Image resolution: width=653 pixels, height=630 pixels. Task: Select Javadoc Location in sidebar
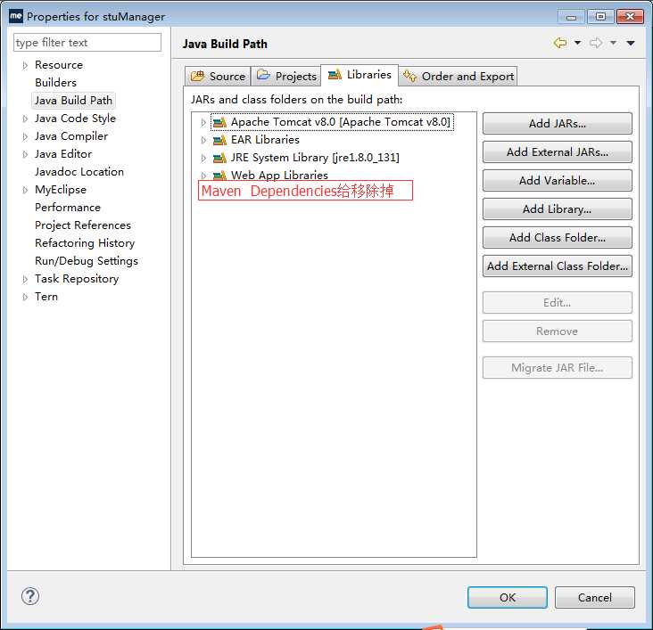click(x=79, y=172)
